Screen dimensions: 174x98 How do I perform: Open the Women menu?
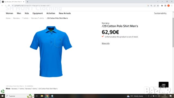tap(10, 13)
